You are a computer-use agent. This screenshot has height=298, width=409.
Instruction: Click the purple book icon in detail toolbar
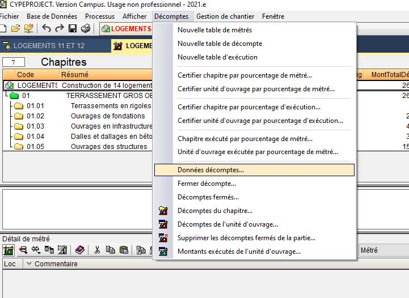(79, 250)
